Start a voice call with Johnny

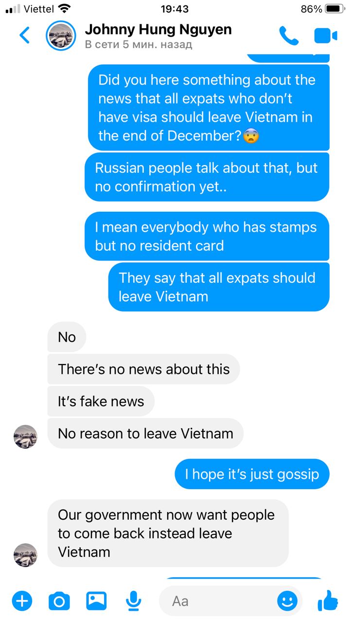point(289,36)
